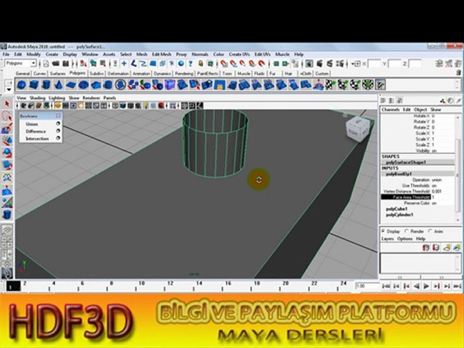Click the current time field showing 1.00

[367, 286]
